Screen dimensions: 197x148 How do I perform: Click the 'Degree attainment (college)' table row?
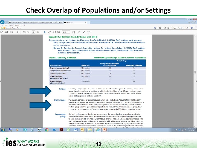(x=97, y=68)
